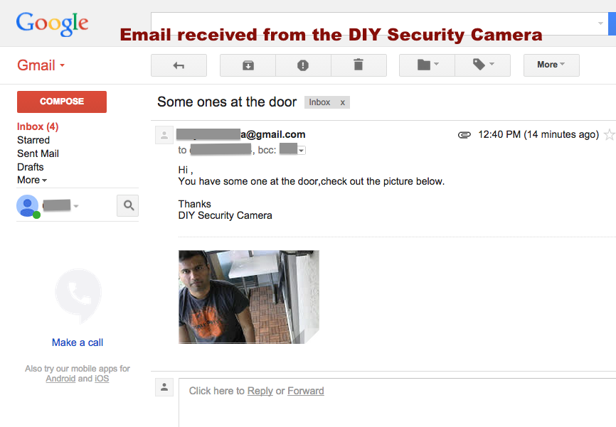Archive this email using the archive icon
Viewport: 616px width, 427px height.
click(248, 65)
